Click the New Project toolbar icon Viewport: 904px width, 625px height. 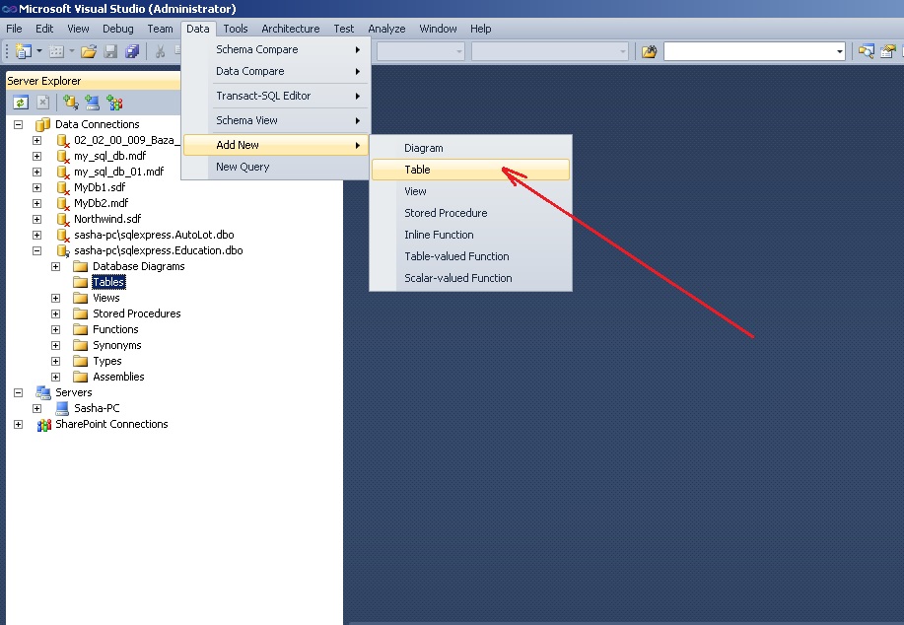(x=23, y=51)
